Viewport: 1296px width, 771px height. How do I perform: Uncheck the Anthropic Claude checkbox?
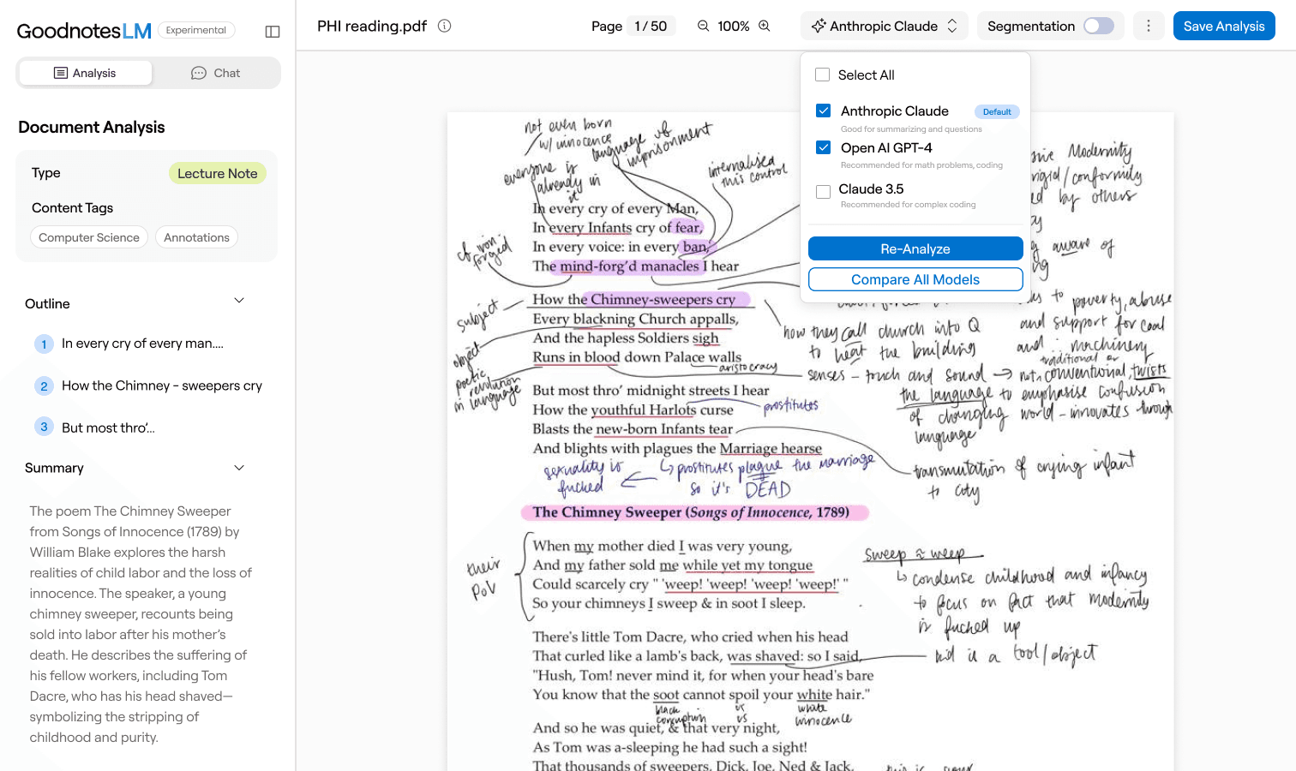(824, 111)
